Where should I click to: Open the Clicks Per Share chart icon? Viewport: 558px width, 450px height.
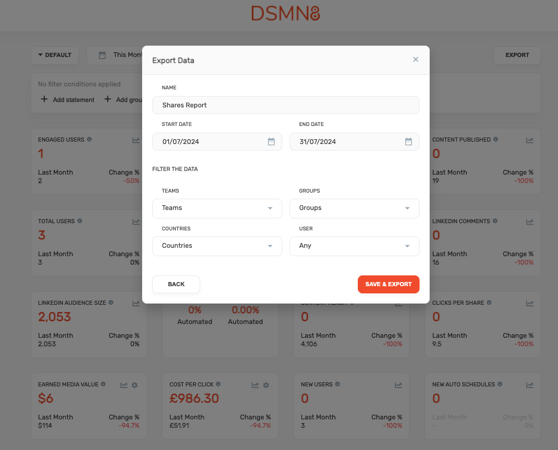click(530, 304)
